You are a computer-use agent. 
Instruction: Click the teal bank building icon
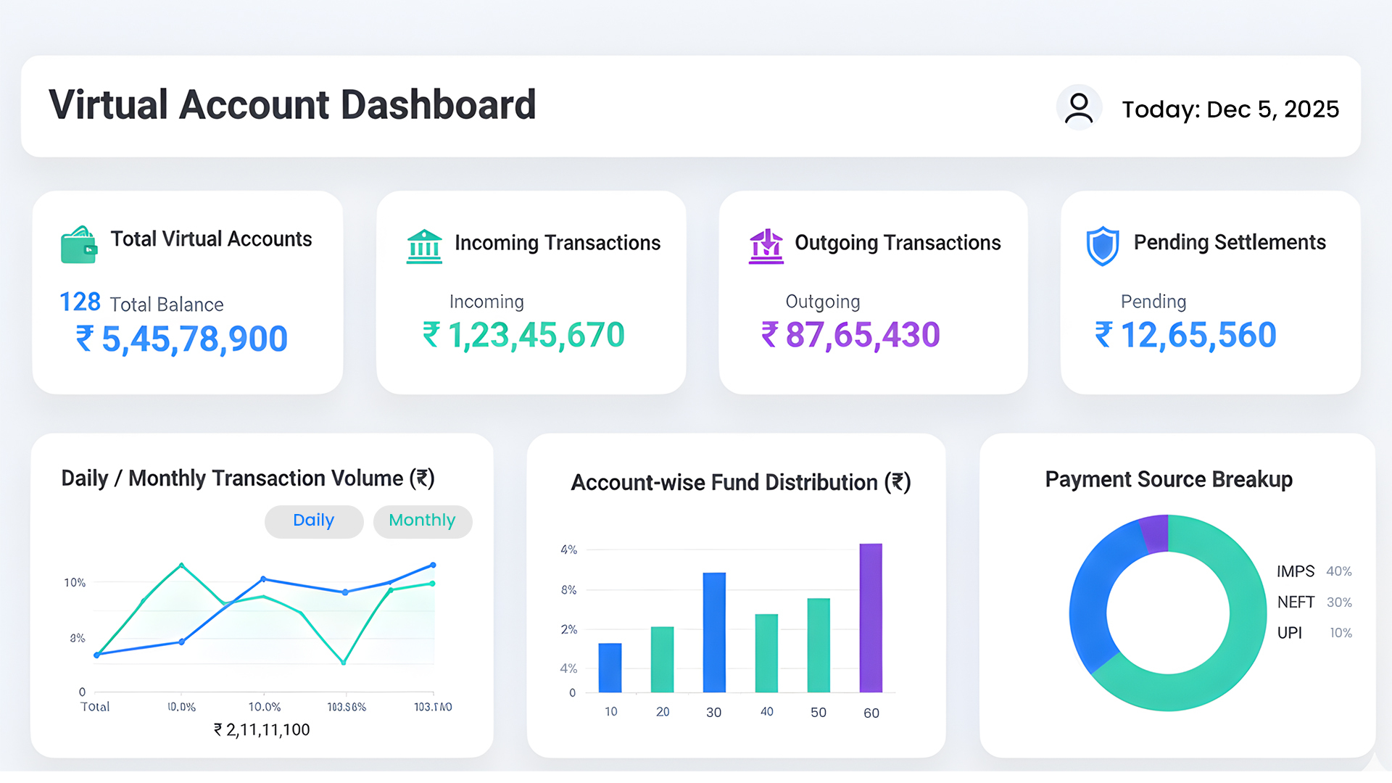point(424,246)
